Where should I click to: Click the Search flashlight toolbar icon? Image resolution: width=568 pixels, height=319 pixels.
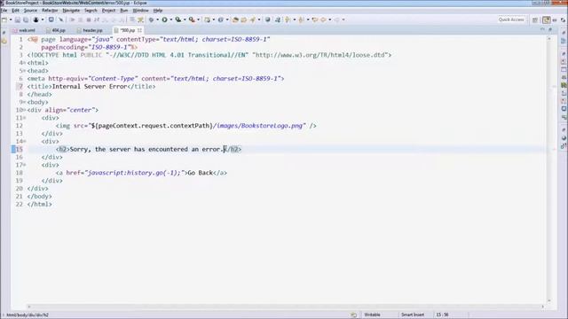252,19
